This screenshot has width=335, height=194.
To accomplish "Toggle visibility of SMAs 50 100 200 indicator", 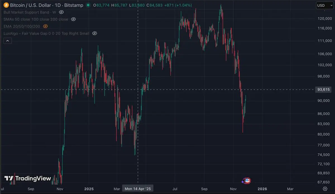I will (x=73, y=19).
